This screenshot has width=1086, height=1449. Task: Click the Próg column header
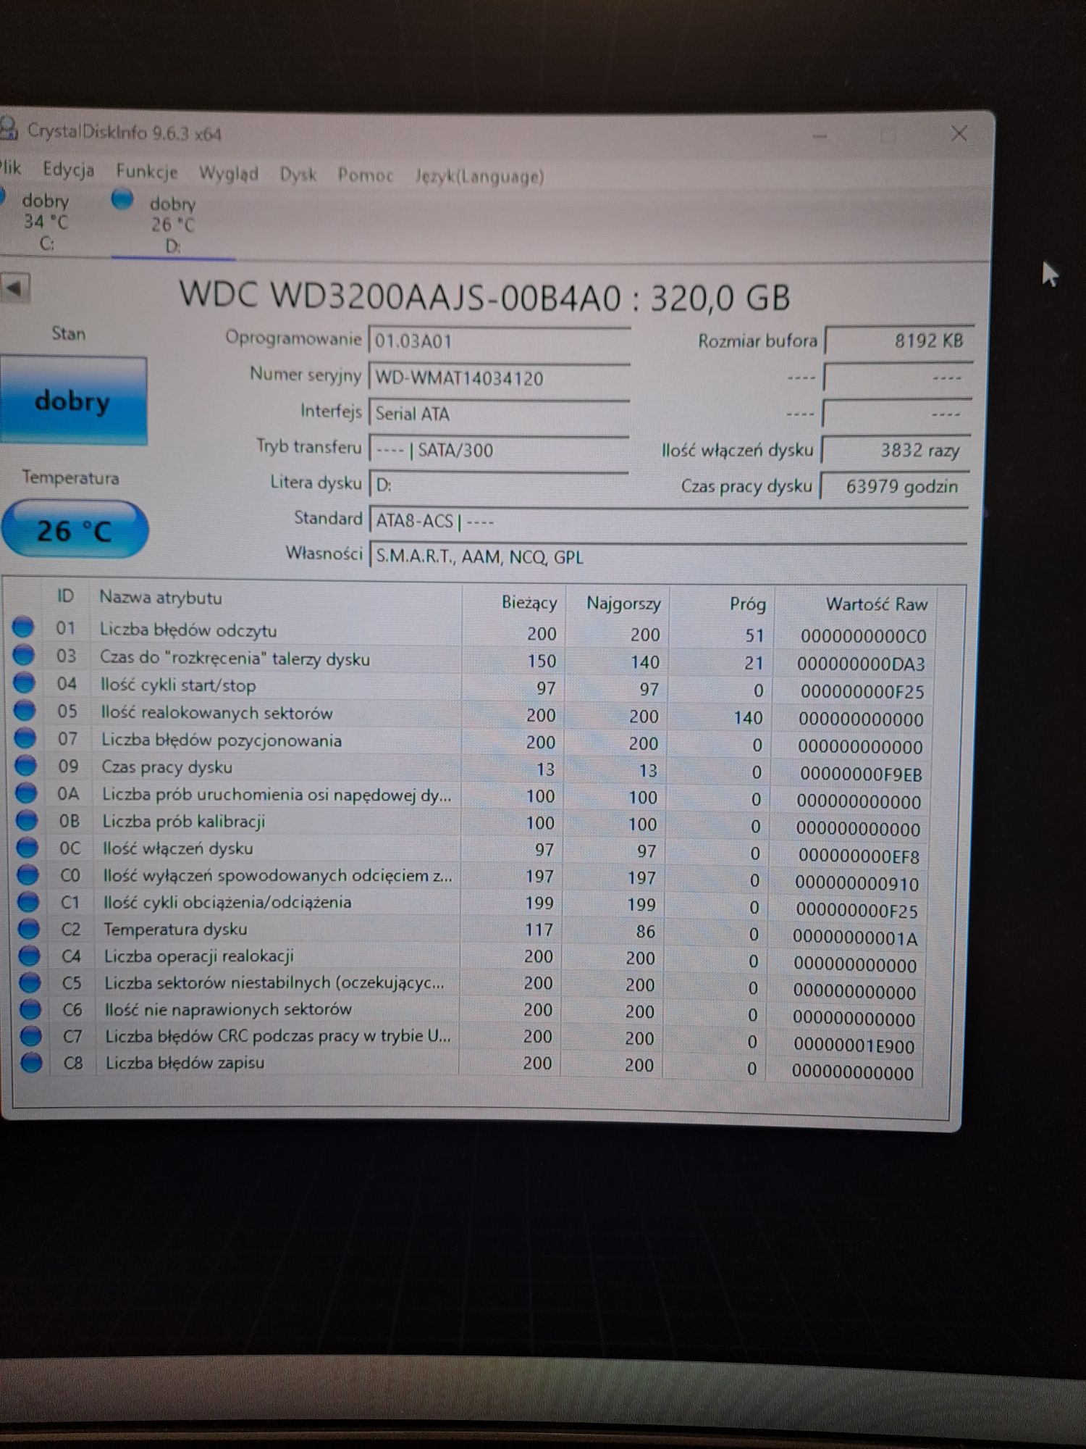pyautogui.click(x=747, y=604)
